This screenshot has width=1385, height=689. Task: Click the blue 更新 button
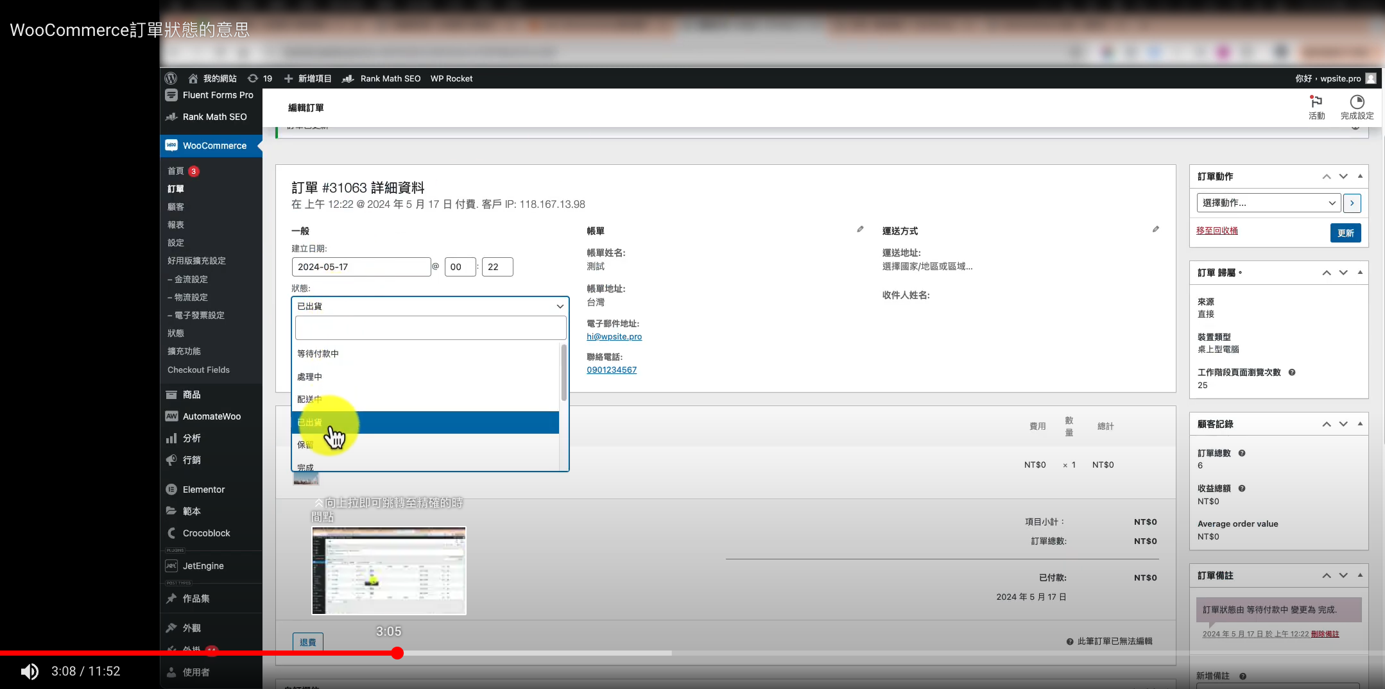click(1345, 233)
